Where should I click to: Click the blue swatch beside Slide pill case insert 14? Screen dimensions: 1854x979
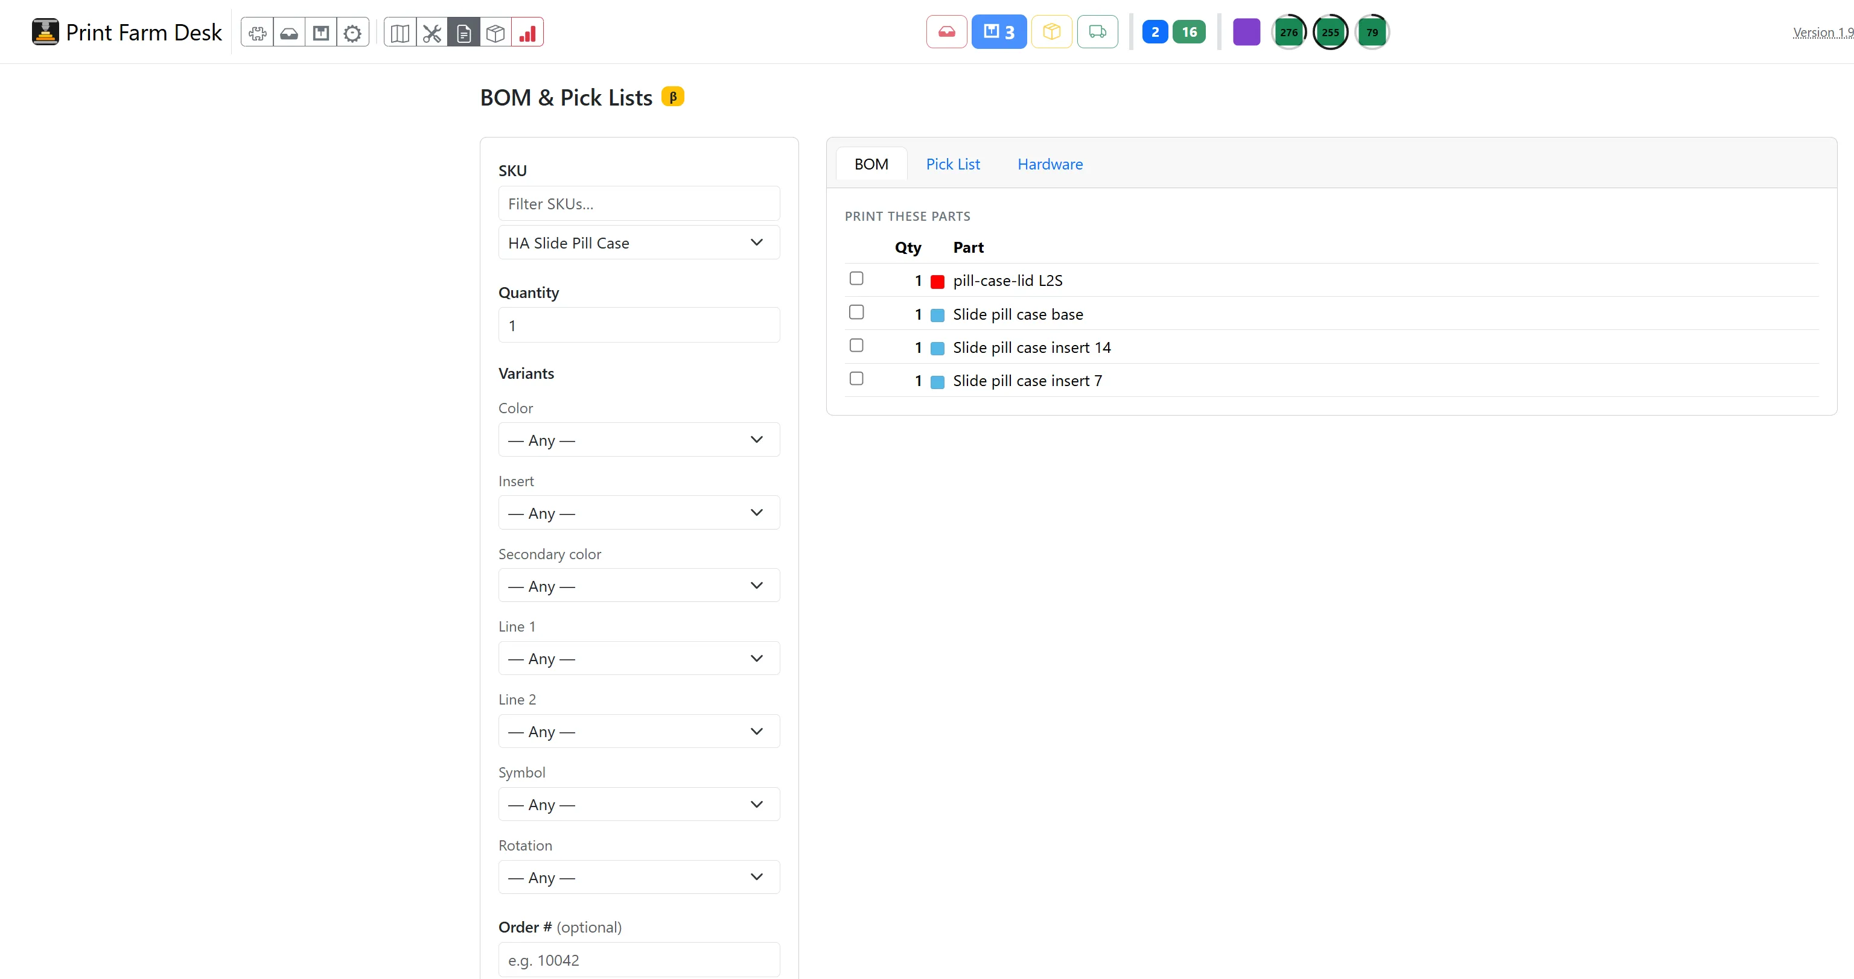click(937, 348)
